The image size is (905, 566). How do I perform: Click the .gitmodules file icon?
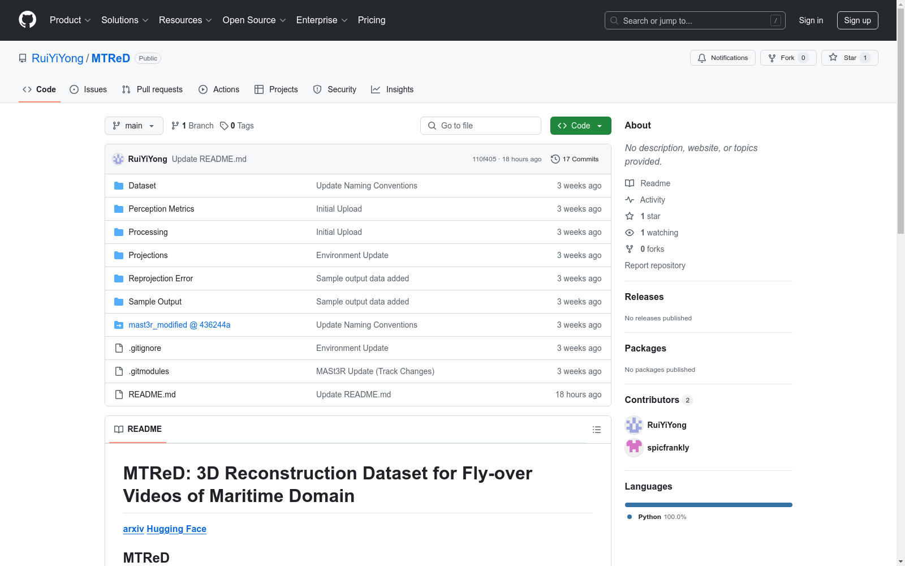[119, 371]
